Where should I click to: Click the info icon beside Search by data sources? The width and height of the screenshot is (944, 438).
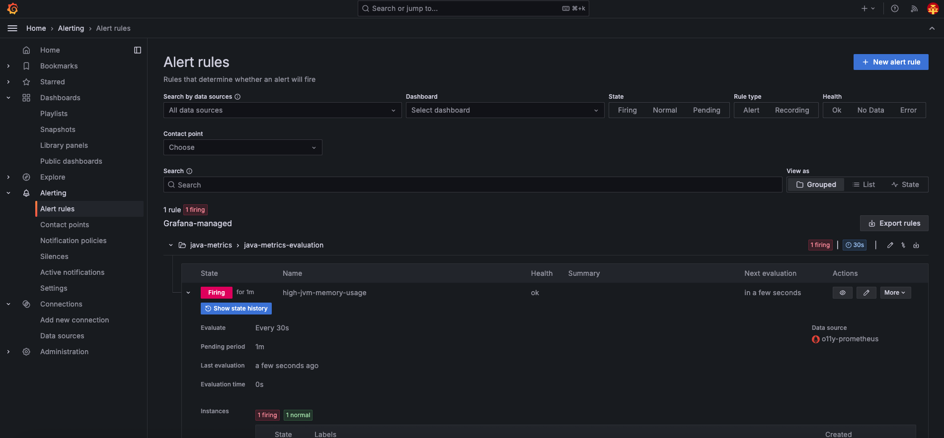click(x=237, y=97)
